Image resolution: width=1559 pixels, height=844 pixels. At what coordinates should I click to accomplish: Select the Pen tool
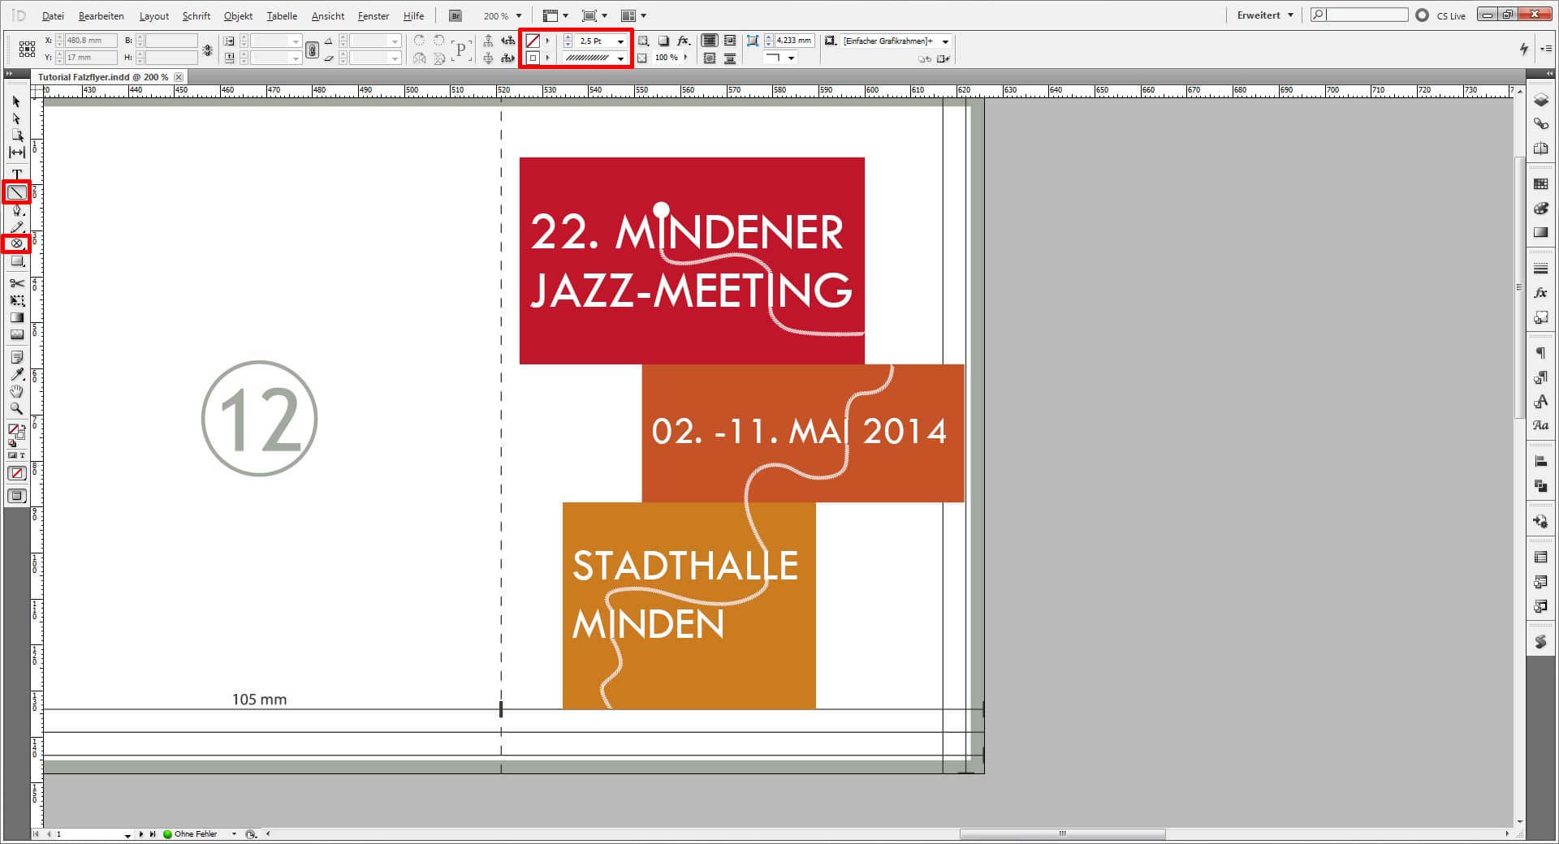tap(16, 209)
